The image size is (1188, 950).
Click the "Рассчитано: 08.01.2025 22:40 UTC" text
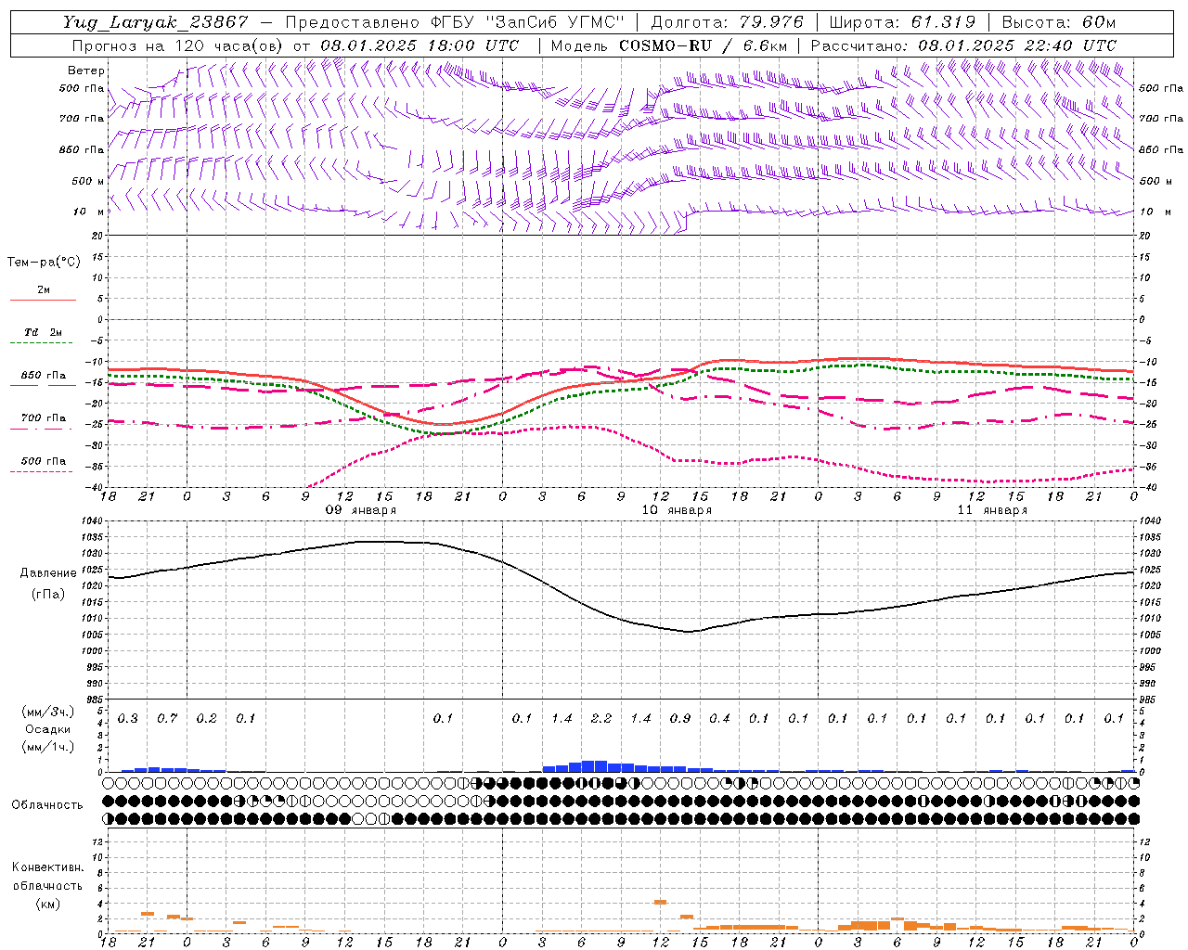pyautogui.click(x=964, y=45)
